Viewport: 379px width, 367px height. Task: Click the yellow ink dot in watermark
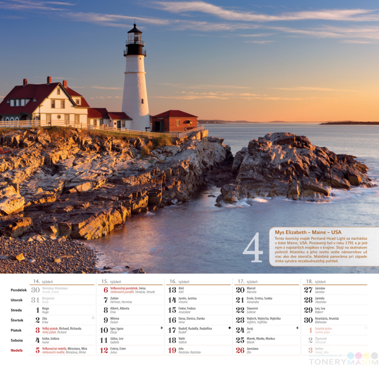[x=366, y=355]
